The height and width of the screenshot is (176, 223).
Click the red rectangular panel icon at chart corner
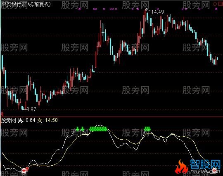coord(221,4)
